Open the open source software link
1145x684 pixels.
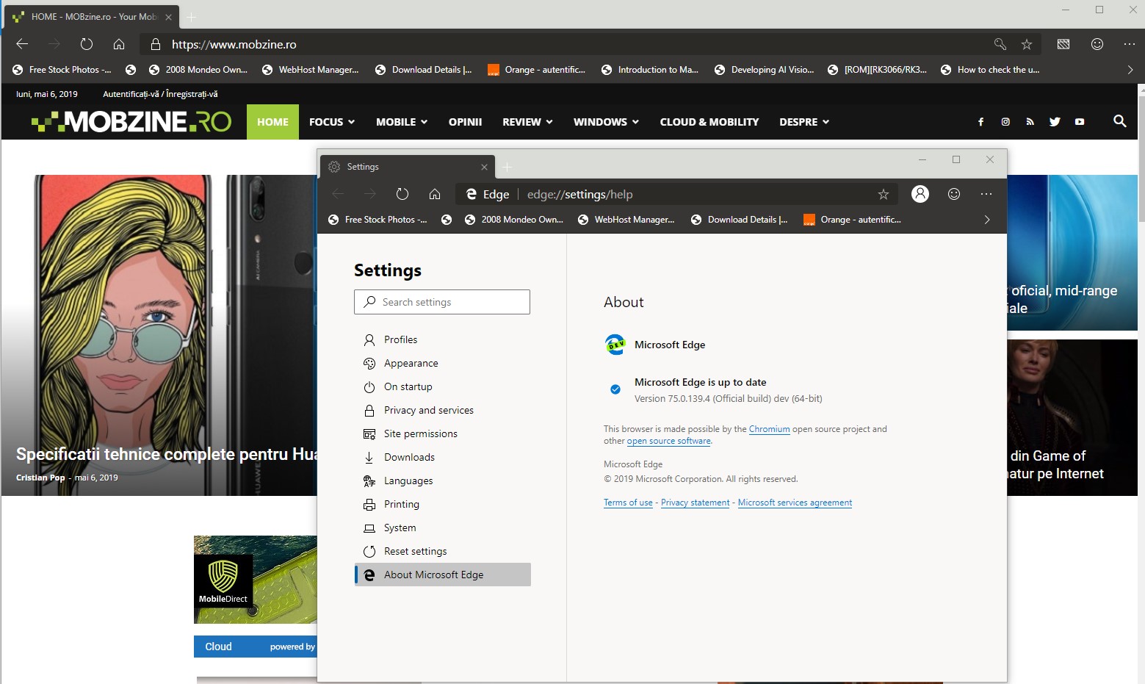tap(668, 441)
